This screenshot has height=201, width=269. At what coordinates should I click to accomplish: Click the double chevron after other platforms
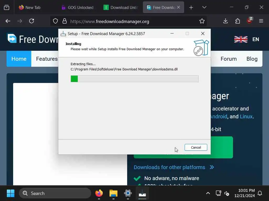[x=212, y=167]
